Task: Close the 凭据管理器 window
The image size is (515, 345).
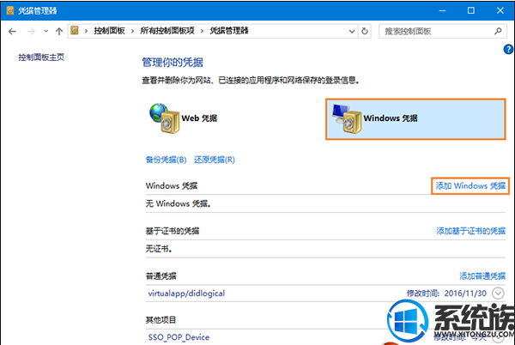Action: [x=500, y=11]
